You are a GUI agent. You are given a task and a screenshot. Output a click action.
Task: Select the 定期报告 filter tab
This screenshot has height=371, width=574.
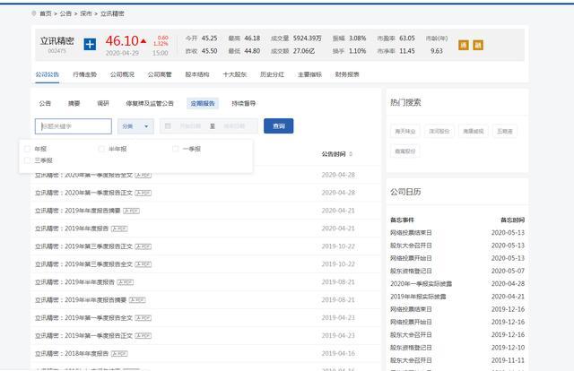point(203,104)
